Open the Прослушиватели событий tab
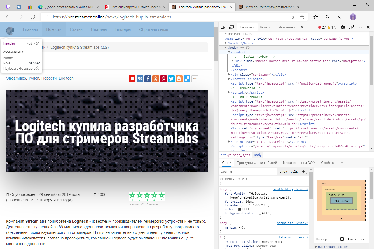 pyautogui.click(x=257, y=163)
